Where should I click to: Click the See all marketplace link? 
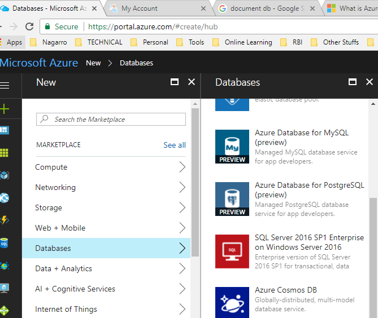click(x=174, y=145)
